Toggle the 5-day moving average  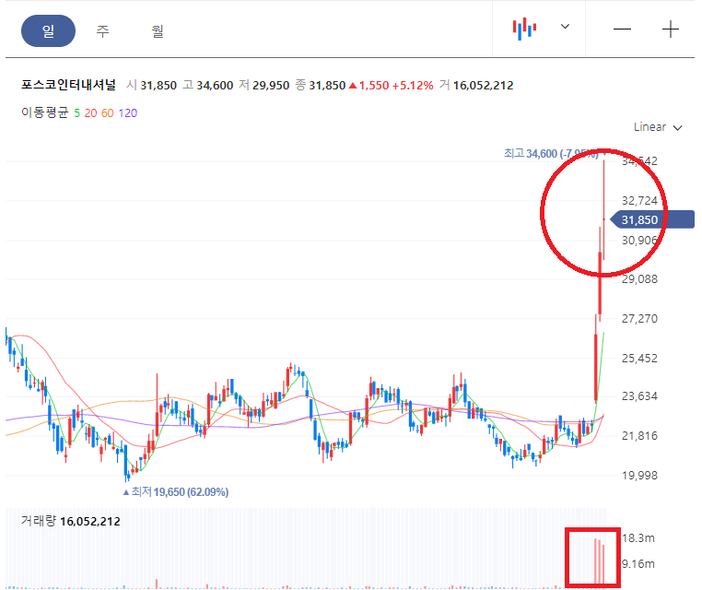[x=77, y=112]
